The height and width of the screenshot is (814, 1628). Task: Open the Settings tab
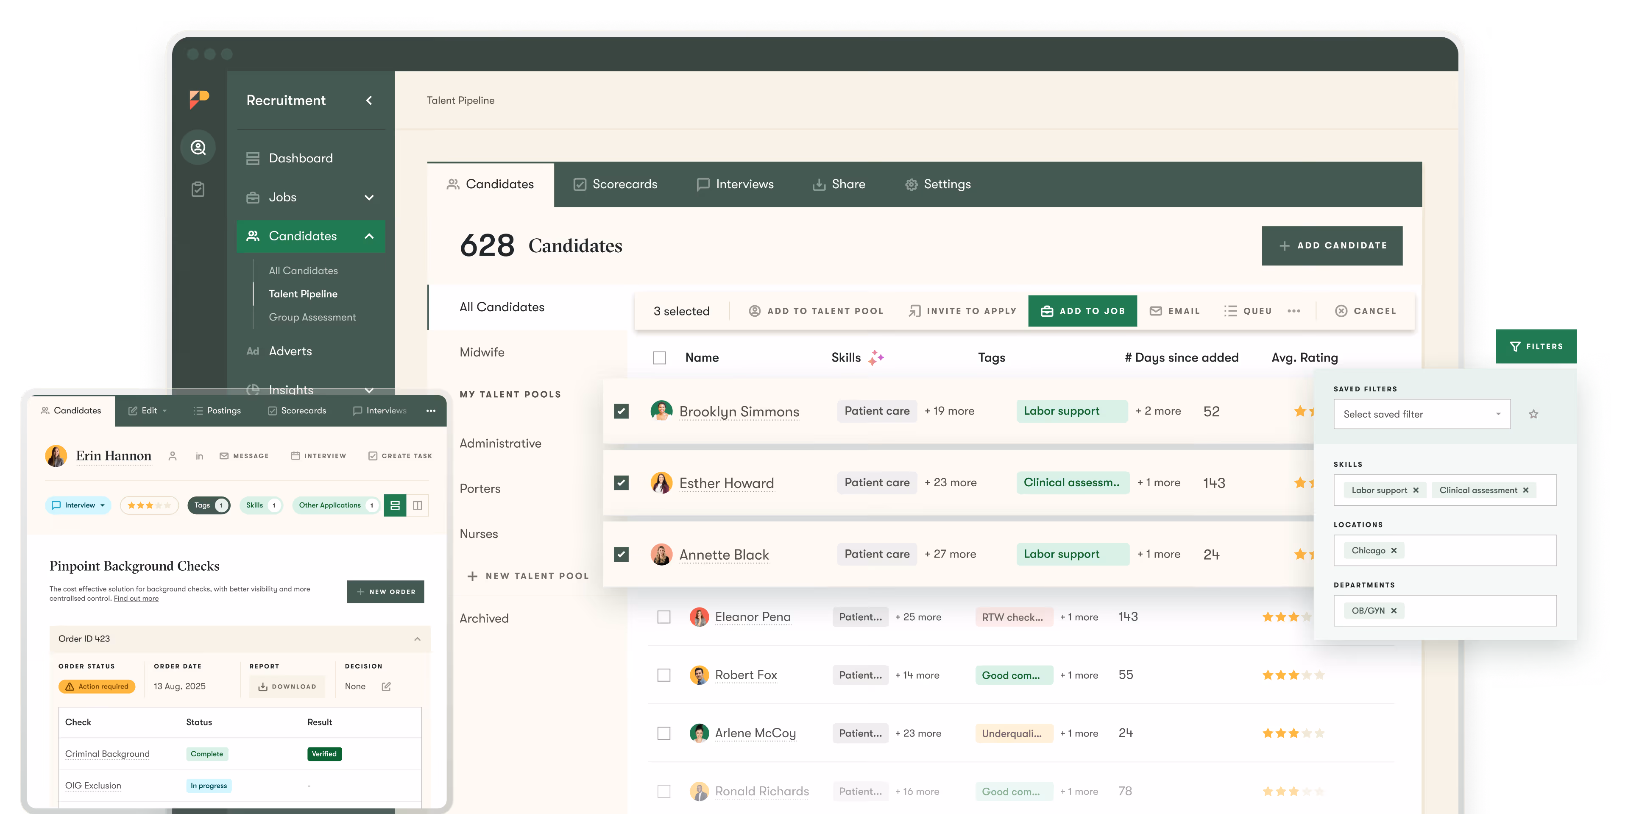tap(938, 184)
